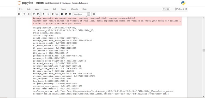Viewport: 205px width, 98px height.
Task: Open the cell type Markdown dropdown
Action: coord(82,14)
